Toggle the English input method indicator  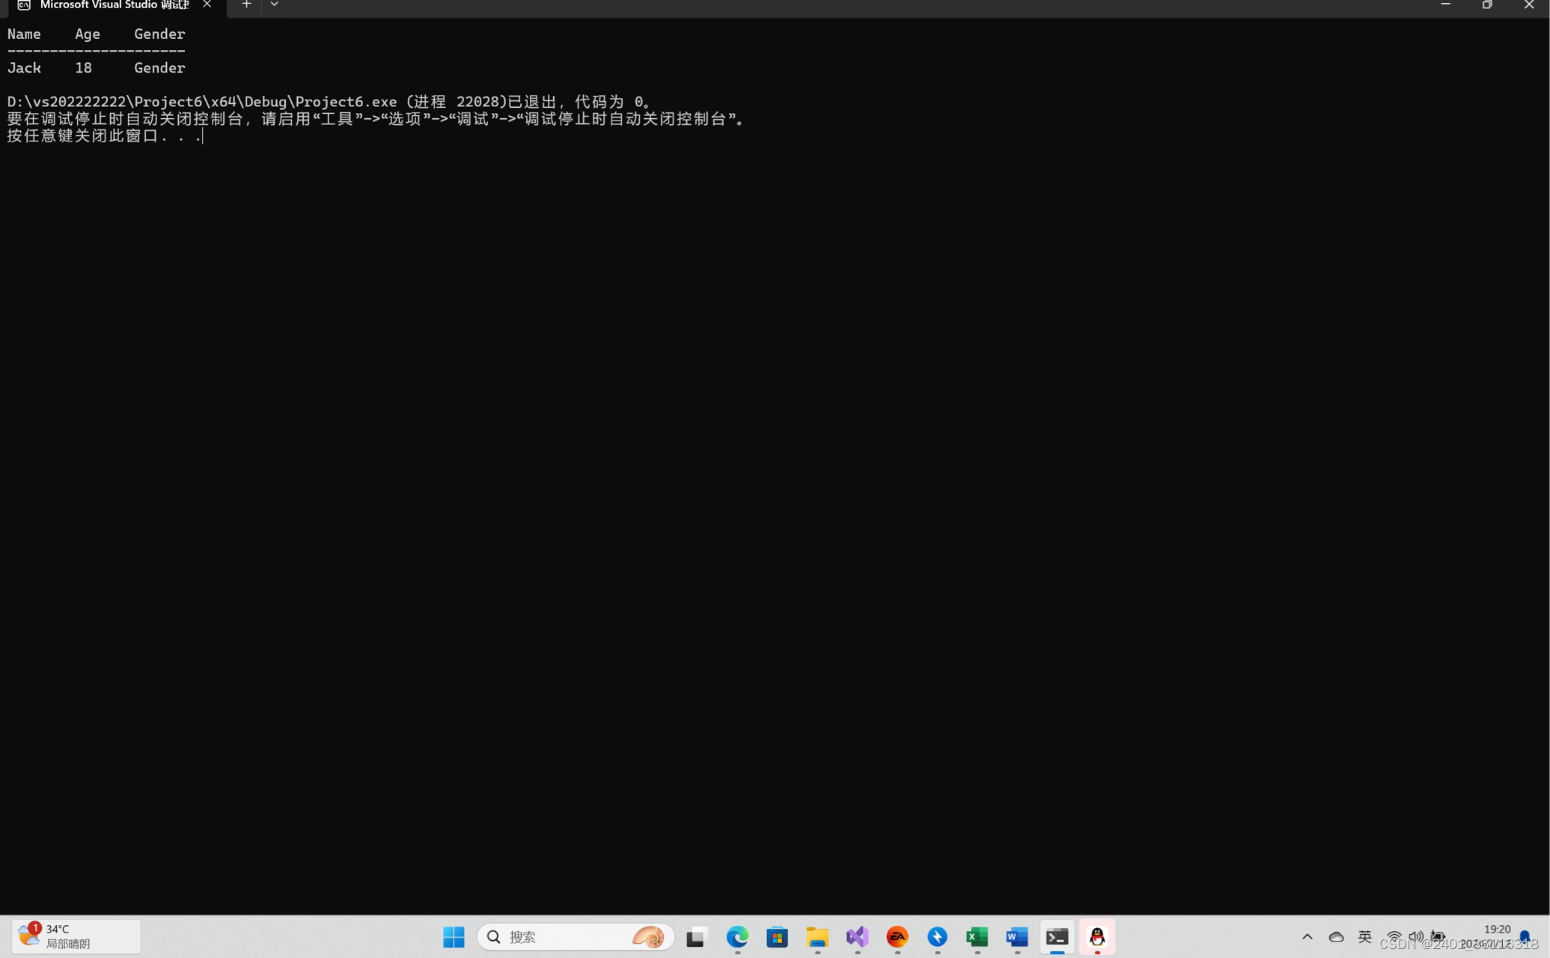[x=1364, y=936]
